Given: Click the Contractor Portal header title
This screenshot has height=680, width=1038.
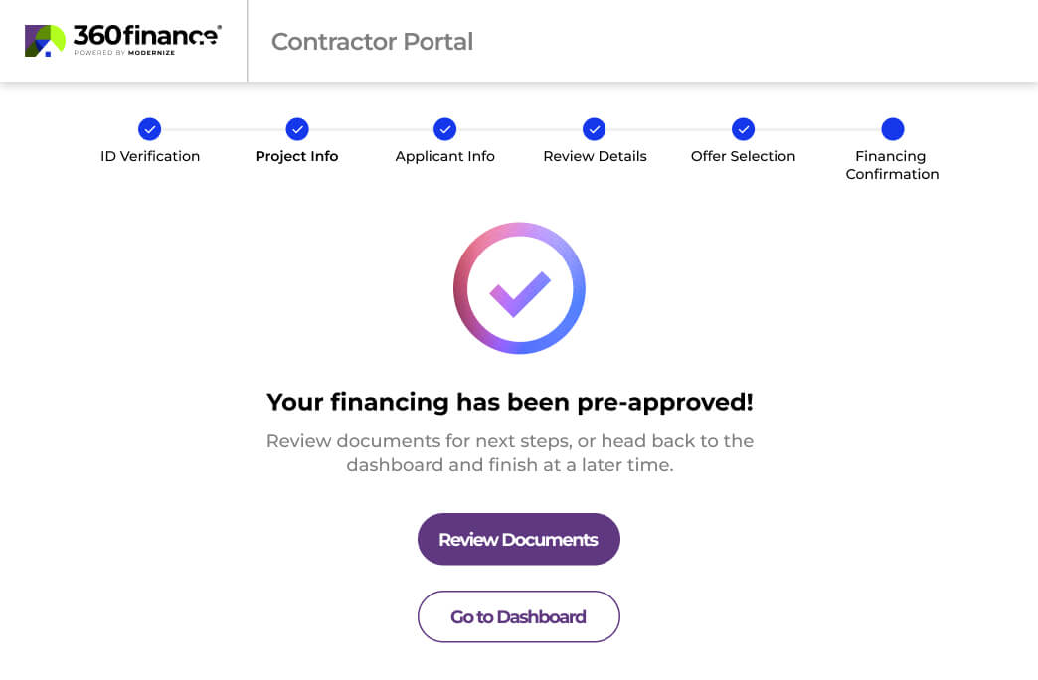Looking at the screenshot, I should point(372,42).
